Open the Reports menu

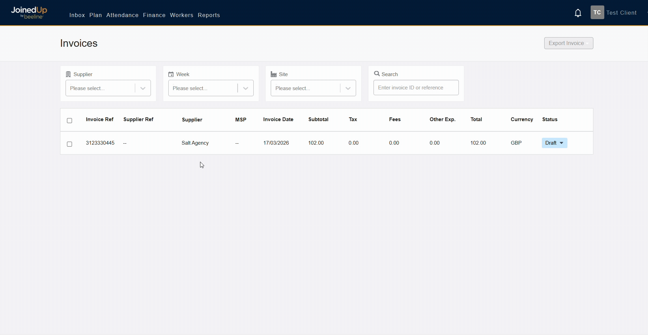click(209, 15)
